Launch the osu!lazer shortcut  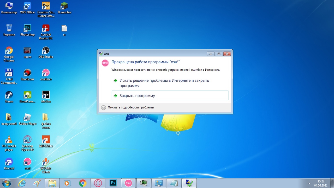click(x=46, y=75)
